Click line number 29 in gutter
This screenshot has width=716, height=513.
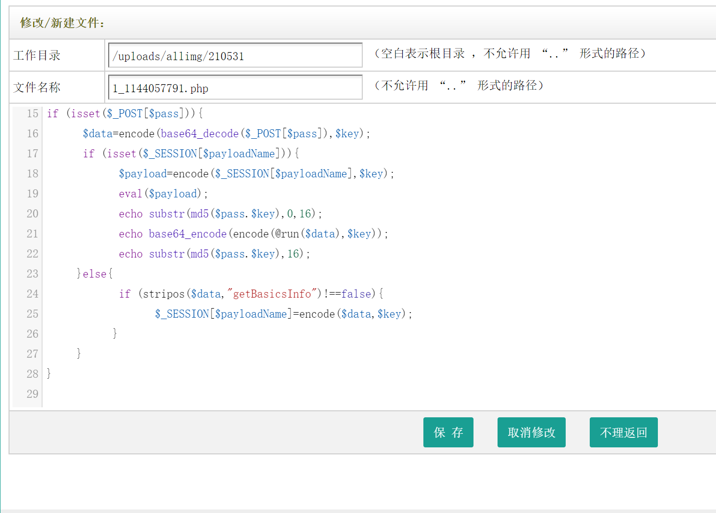pos(33,394)
